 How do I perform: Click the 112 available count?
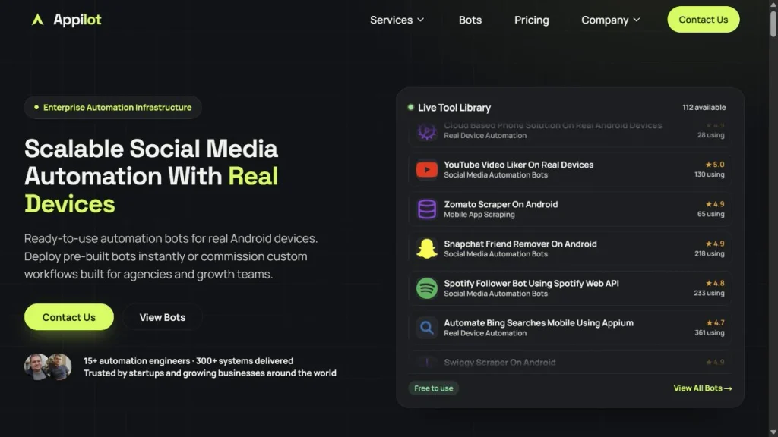pos(704,108)
